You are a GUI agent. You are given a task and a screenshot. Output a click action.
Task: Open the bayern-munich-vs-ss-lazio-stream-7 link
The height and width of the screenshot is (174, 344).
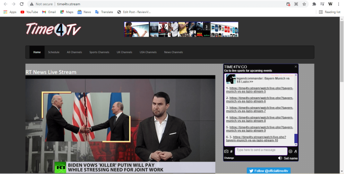click(x=259, y=109)
